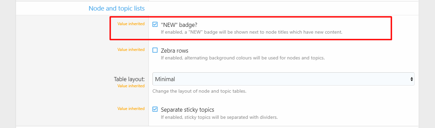
Task: Click the sticky topics dividers description
Action: tap(219, 117)
